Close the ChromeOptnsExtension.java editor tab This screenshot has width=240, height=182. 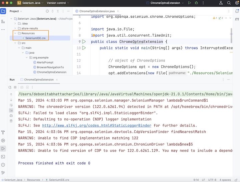pos(118,11)
